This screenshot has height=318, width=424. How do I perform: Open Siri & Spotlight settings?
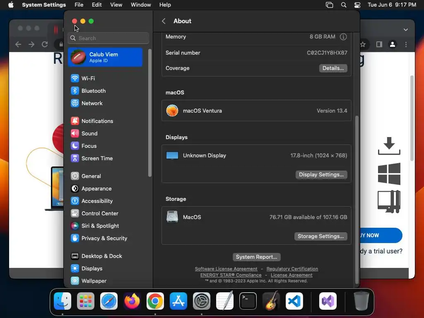95,226
